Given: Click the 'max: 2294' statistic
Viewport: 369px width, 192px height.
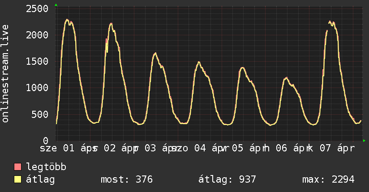Looking at the screenshot, I should [x=328, y=179].
